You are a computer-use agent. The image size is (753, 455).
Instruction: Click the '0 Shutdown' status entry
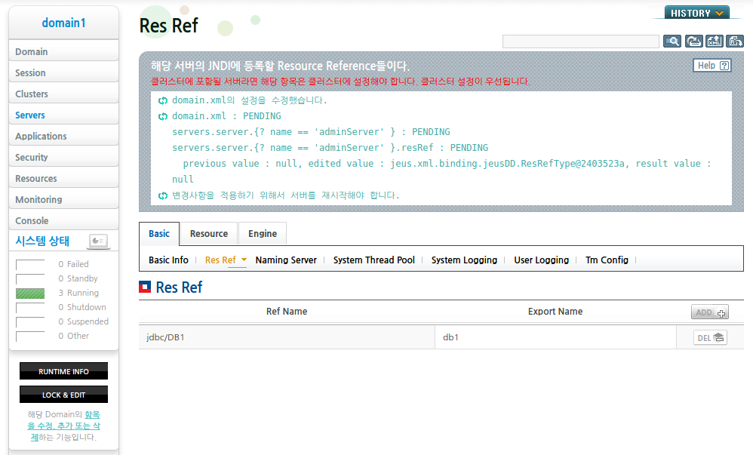[82, 307]
